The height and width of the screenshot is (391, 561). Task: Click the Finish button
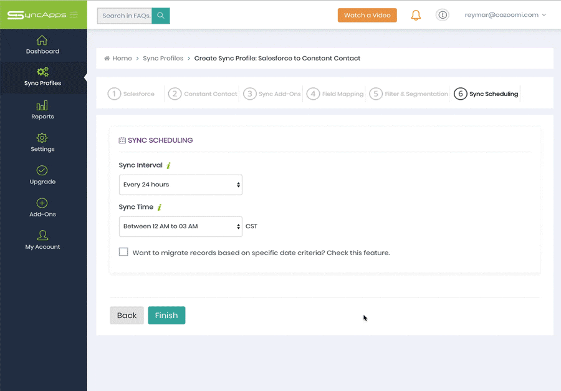click(x=166, y=316)
